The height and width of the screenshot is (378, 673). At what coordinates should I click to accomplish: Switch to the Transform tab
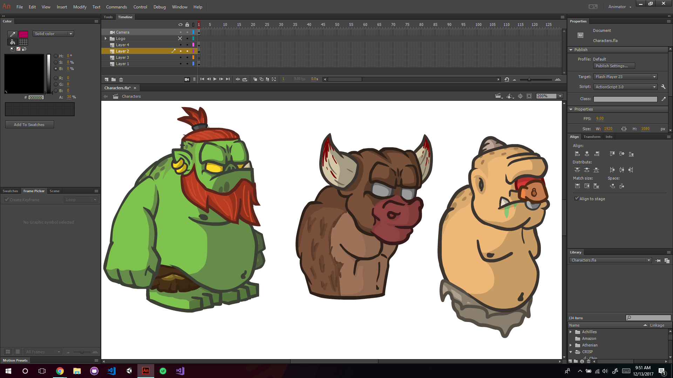pyautogui.click(x=592, y=137)
